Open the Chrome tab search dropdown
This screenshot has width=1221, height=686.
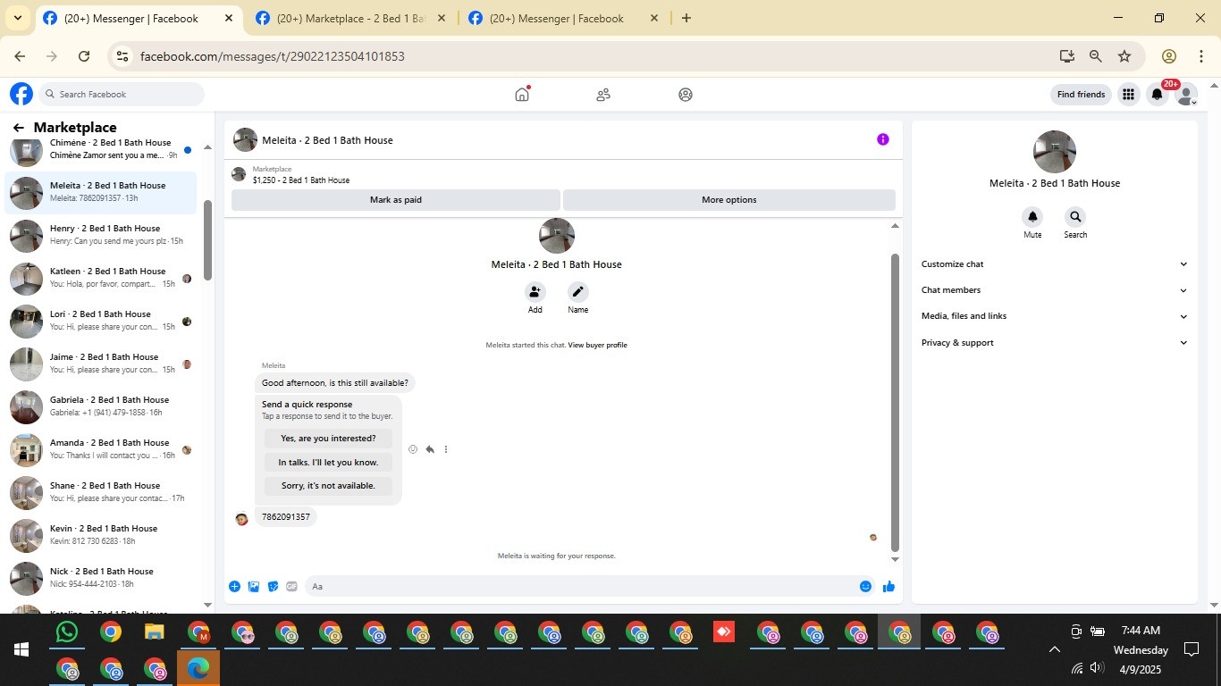(x=17, y=18)
